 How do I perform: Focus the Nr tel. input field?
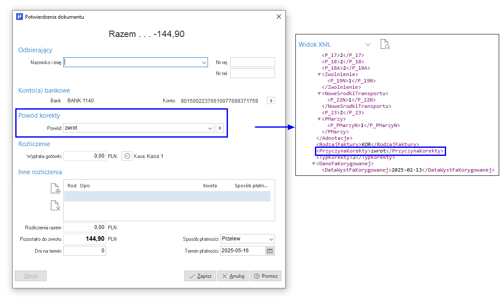coord(253,73)
